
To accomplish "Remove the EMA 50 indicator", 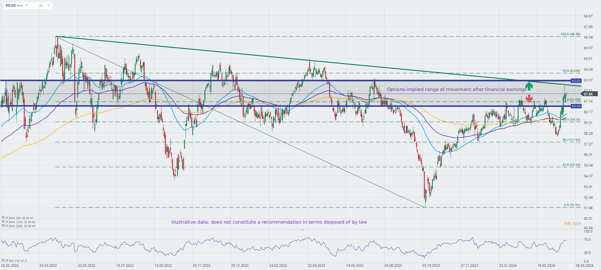I will 7,218.
